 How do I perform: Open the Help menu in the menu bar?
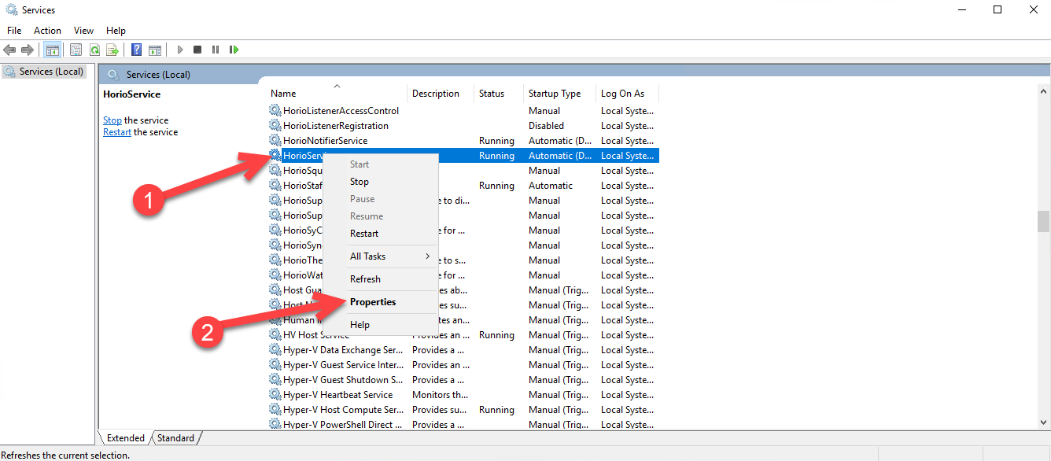point(116,31)
